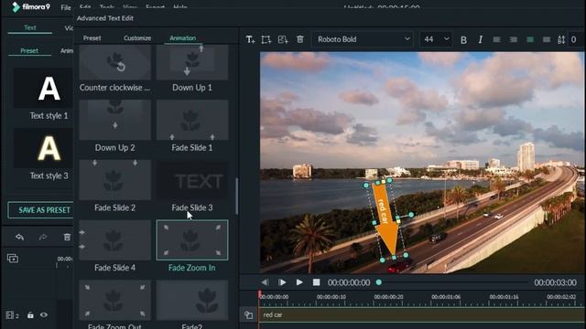Step forward one frame
Viewport: 586px width, 329px height.
(x=282, y=282)
